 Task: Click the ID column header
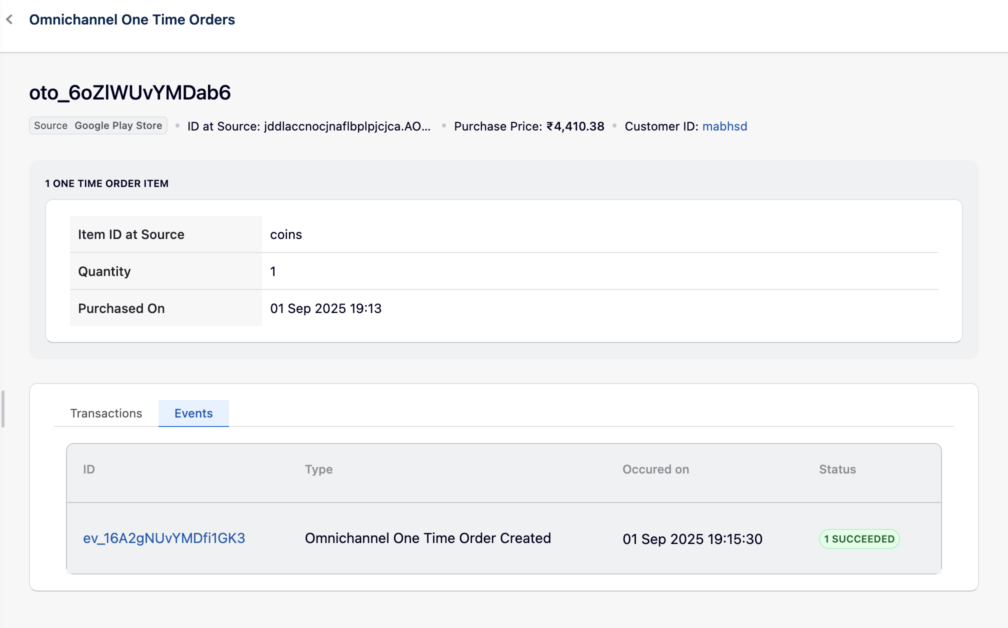pyautogui.click(x=89, y=469)
